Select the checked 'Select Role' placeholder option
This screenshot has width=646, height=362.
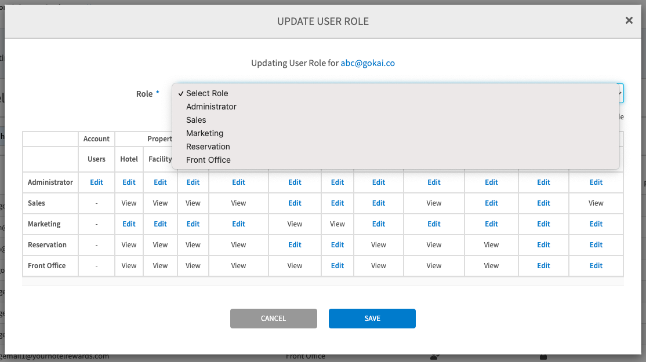(x=206, y=93)
